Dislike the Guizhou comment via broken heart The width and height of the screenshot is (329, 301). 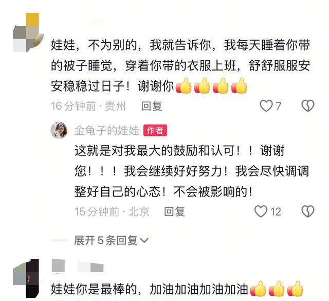tap(307, 105)
